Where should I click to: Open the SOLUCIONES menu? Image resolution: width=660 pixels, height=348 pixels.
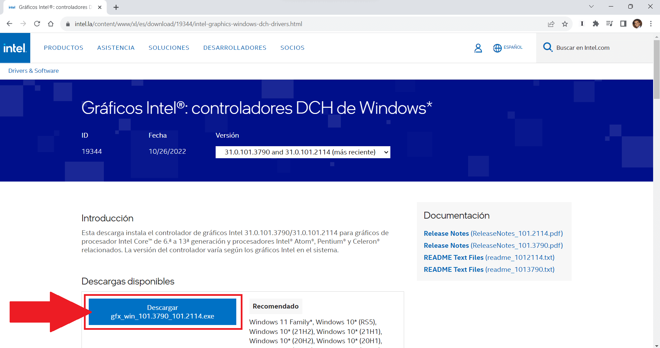169,48
